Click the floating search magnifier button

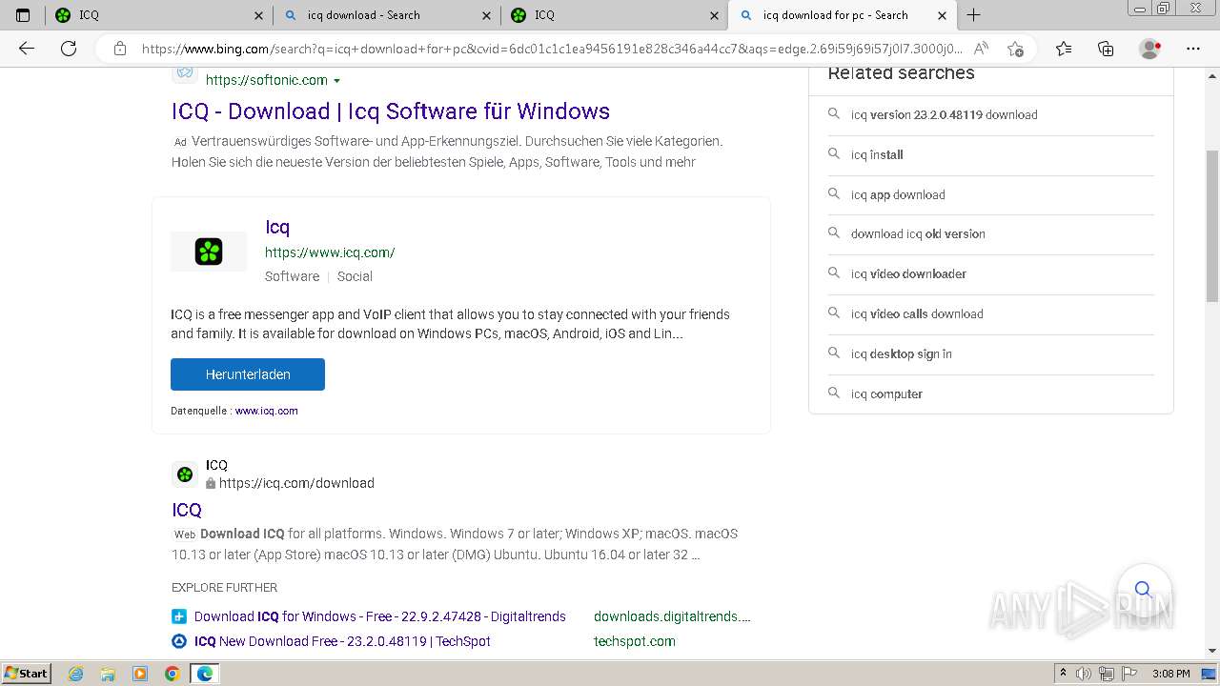click(1144, 589)
